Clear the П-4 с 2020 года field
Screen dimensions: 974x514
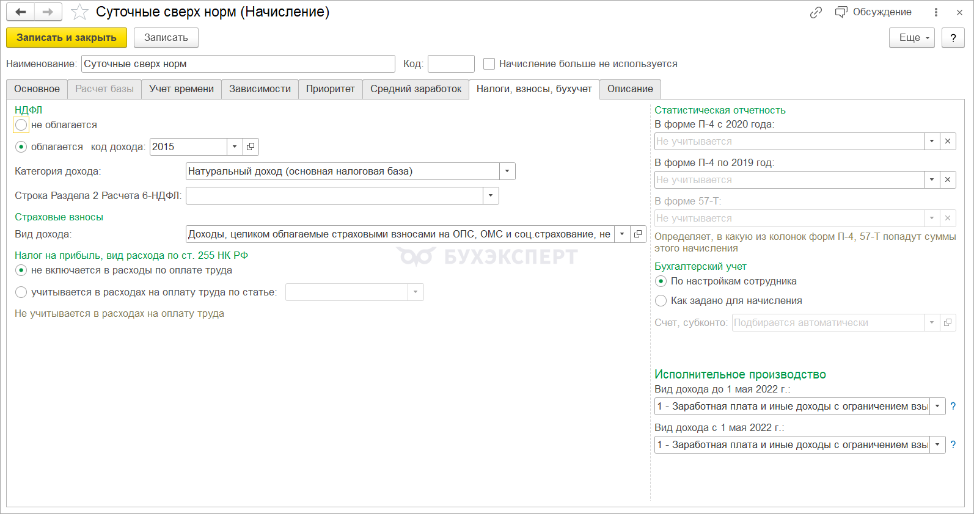click(948, 141)
